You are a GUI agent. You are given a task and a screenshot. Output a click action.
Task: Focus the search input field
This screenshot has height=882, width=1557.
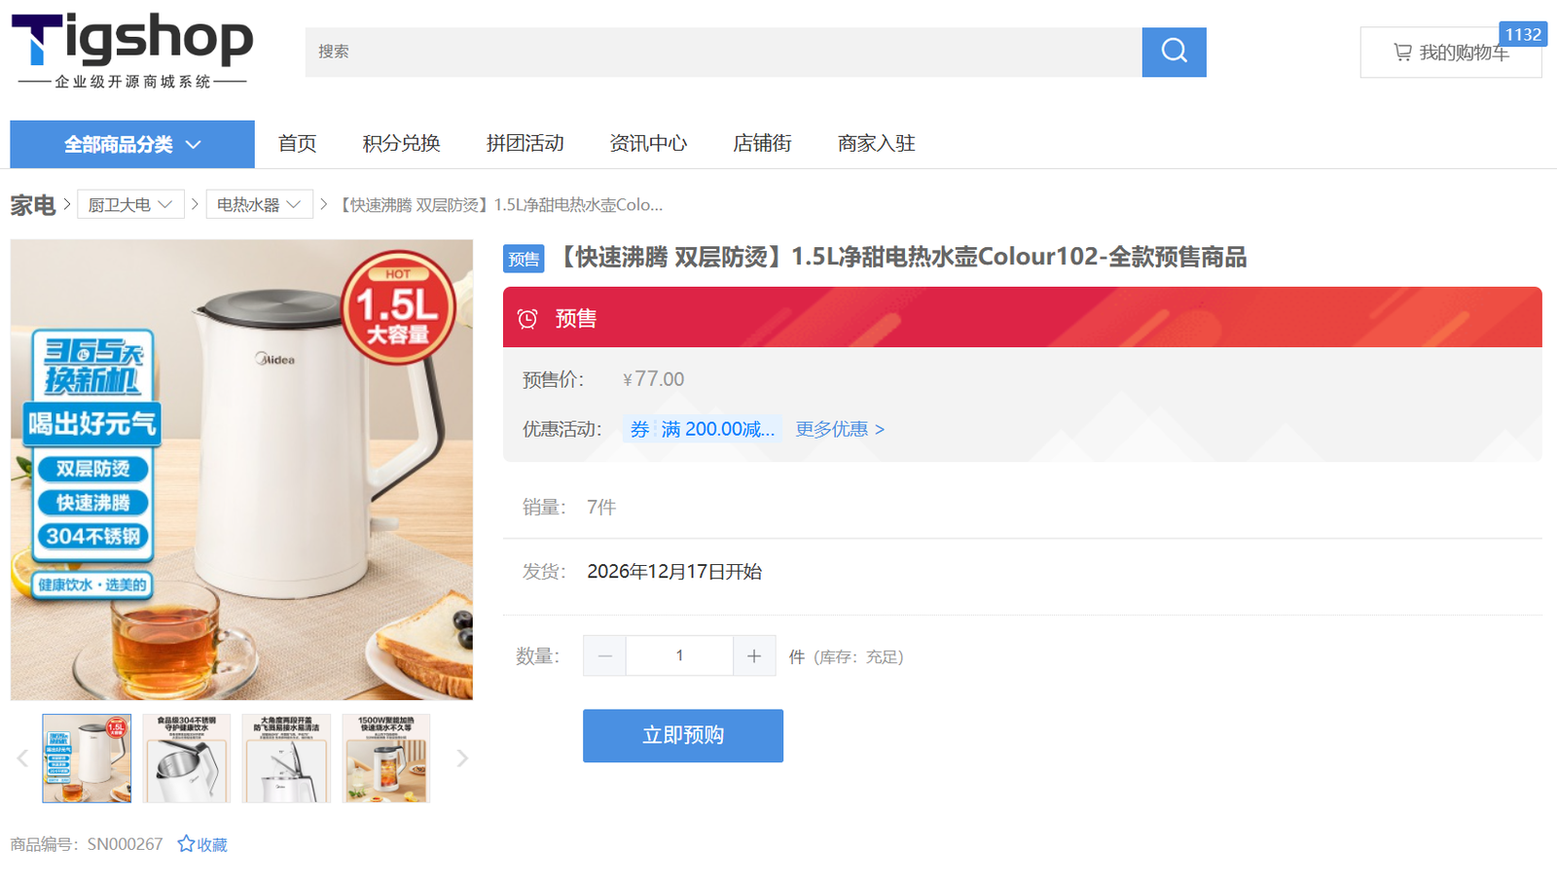[722, 52]
